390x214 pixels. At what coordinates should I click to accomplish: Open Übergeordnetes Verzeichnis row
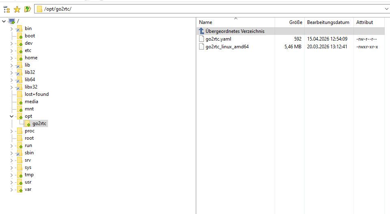point(291,31)
